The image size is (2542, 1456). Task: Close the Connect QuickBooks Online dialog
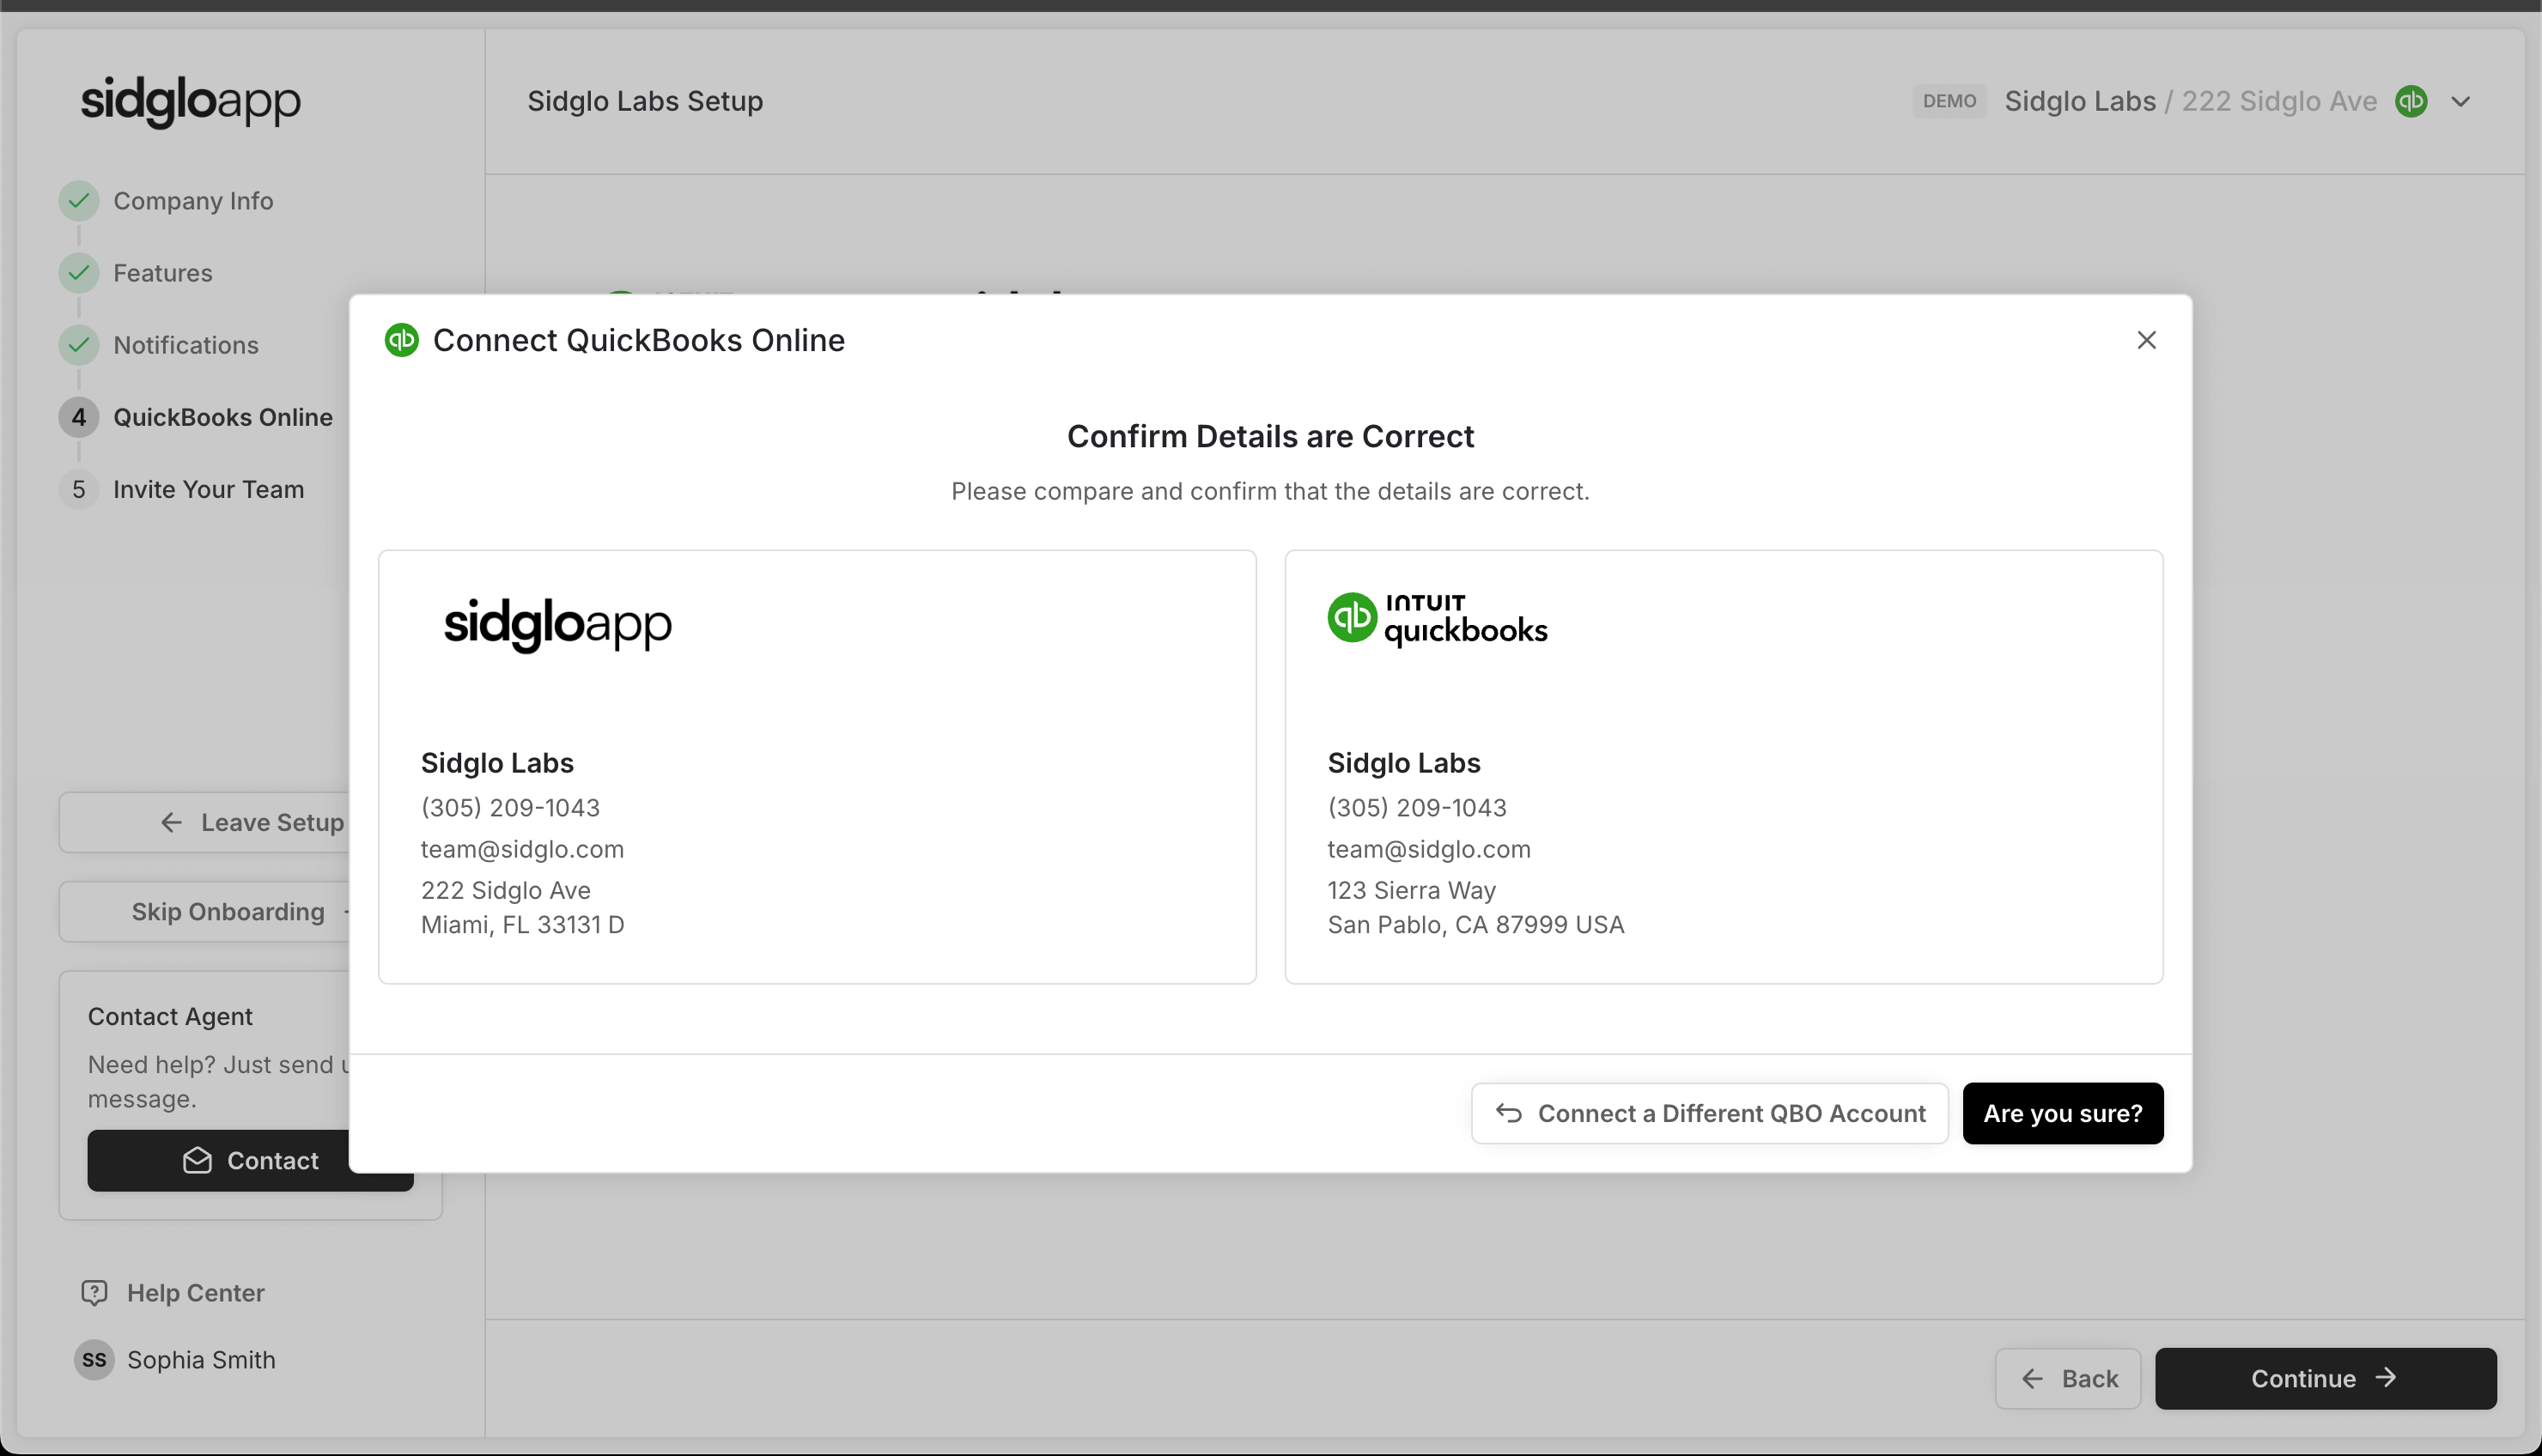(2146, 340)
